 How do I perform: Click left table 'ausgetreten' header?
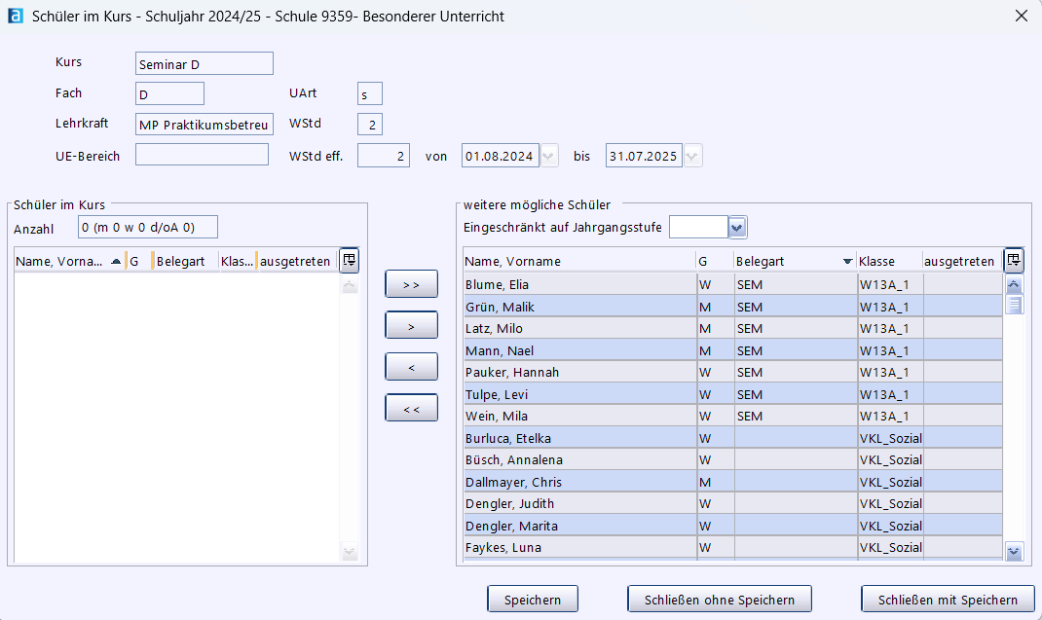coord(298,261)
